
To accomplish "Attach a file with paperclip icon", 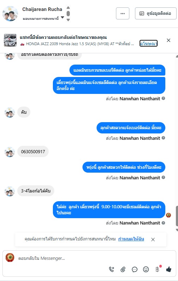I will [123, 269].
